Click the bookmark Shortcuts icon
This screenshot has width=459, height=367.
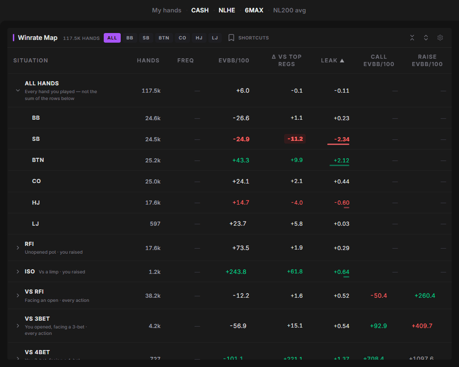point(231,38)
